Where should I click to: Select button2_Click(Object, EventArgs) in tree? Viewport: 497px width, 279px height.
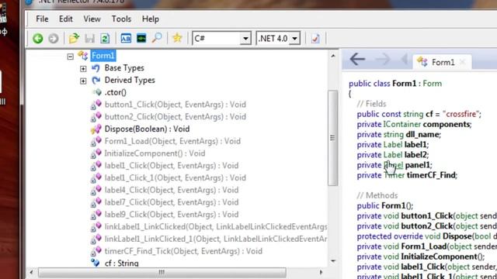tap(176, 117)
